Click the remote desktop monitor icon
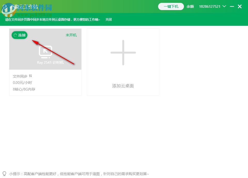 [x=45, y=52]
